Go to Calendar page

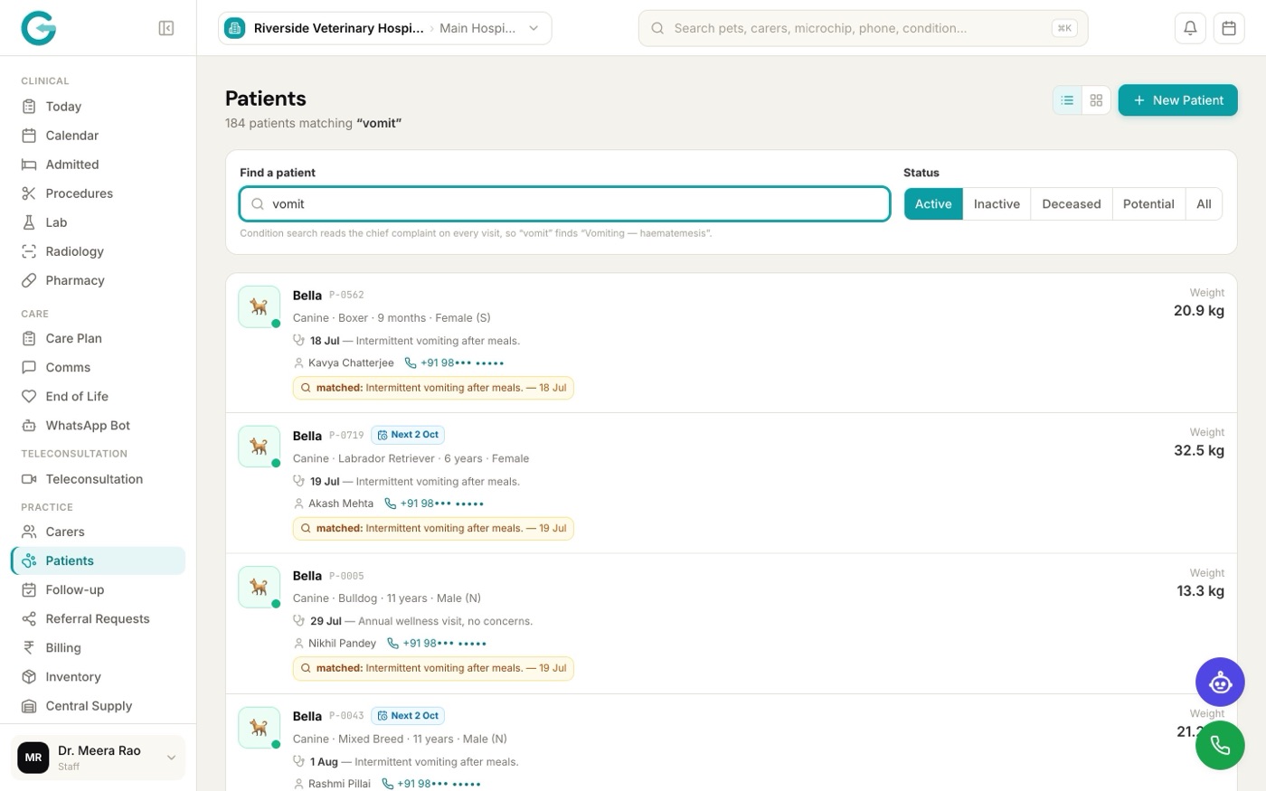point(98,136)
